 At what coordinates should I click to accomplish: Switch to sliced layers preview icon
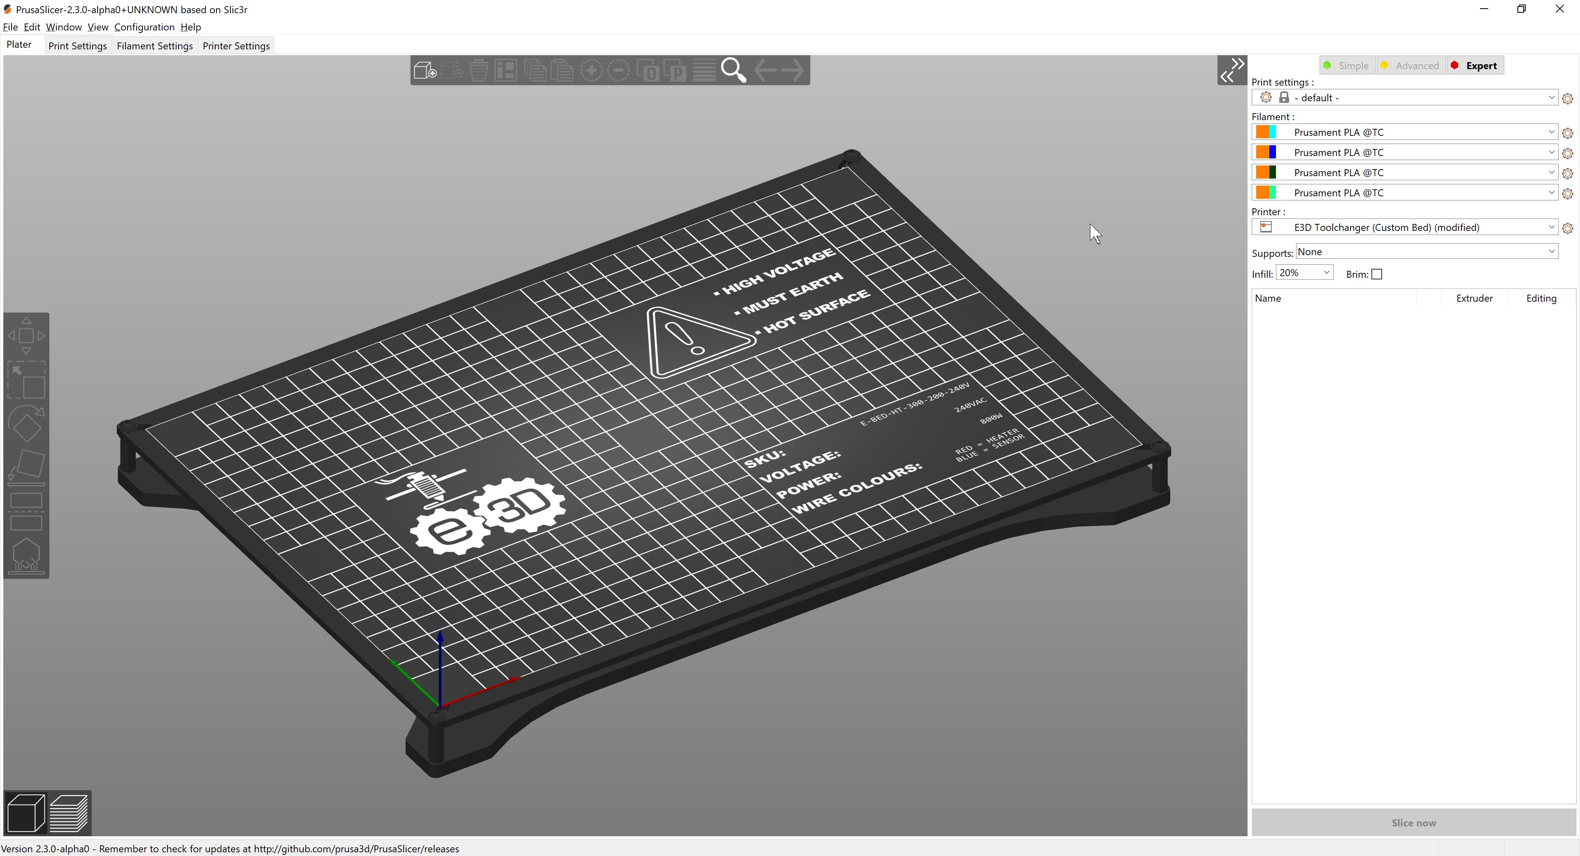pos(69,813)
